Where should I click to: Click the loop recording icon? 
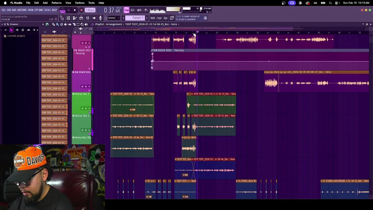coord(139,10)
